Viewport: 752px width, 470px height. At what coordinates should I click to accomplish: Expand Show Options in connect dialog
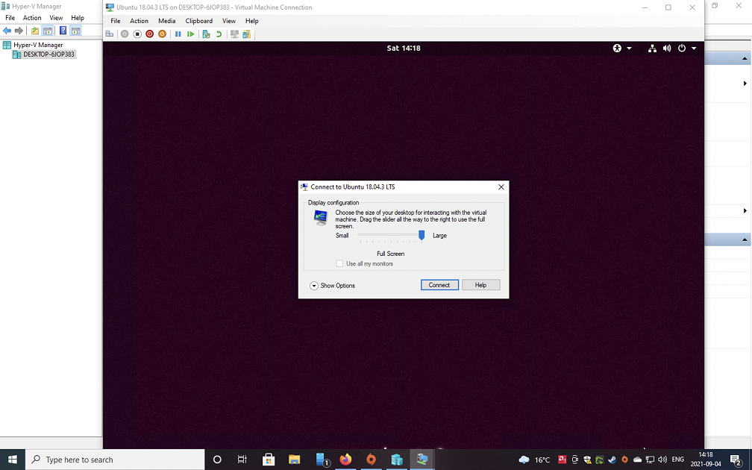pos(333,285)
